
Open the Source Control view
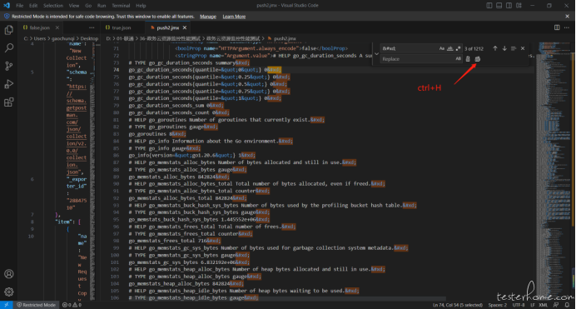[x=9, y=66]
